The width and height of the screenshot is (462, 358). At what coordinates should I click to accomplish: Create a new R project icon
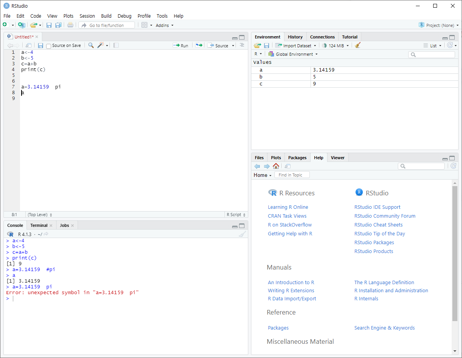click(x=22, y=25)
